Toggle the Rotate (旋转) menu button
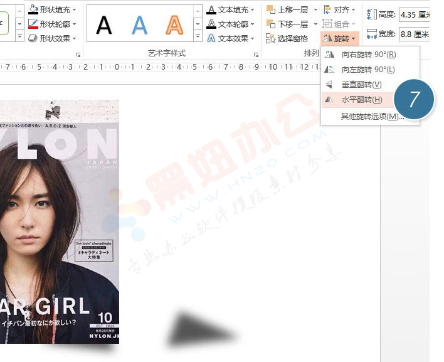Screen dimensions: 444x362 click(340, 38)
